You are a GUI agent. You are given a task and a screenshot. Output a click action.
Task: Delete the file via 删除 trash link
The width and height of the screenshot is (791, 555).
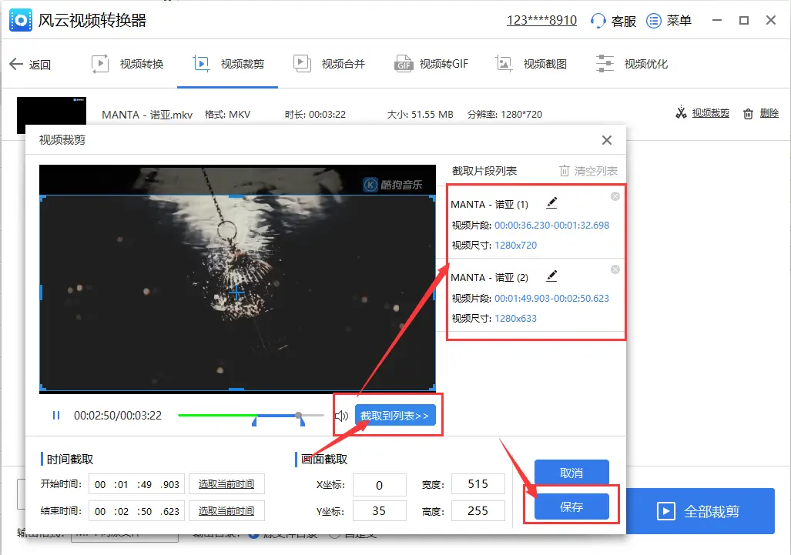point(761,113)
